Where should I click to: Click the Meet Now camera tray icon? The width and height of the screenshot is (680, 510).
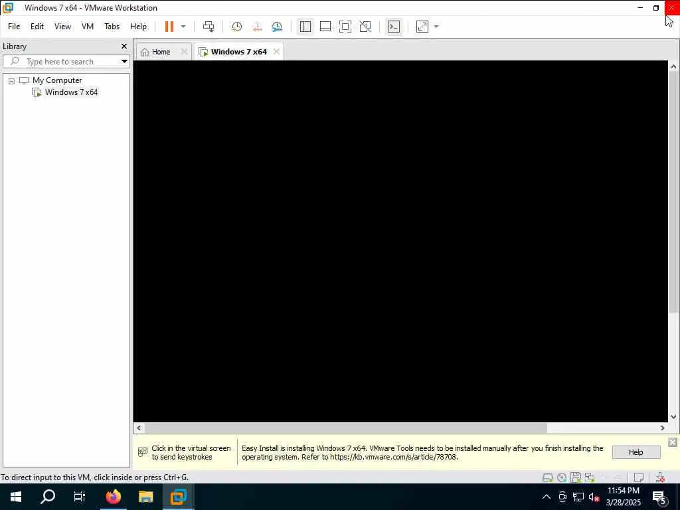[x=562, y=497]
